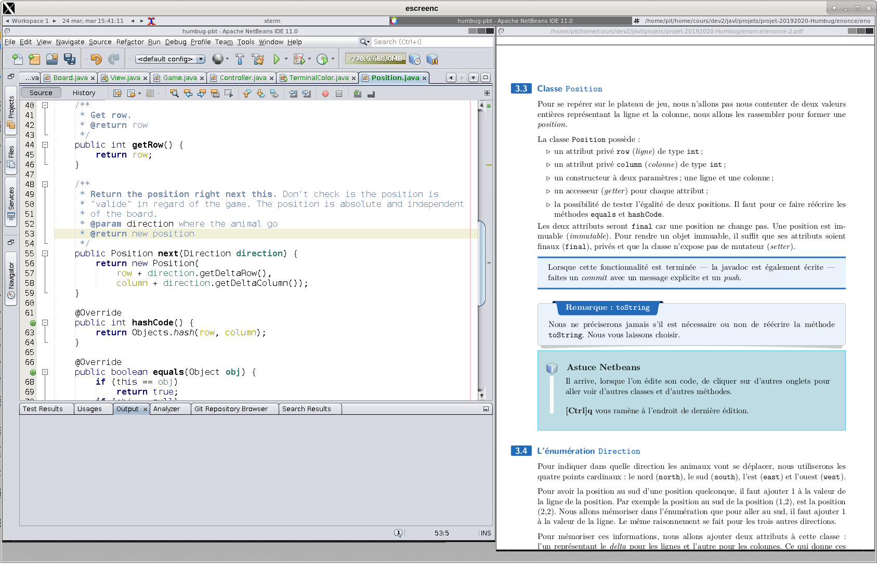877x564 pixels.
Task: Open the Navigator side panel
Action: [x=11, y=280]
